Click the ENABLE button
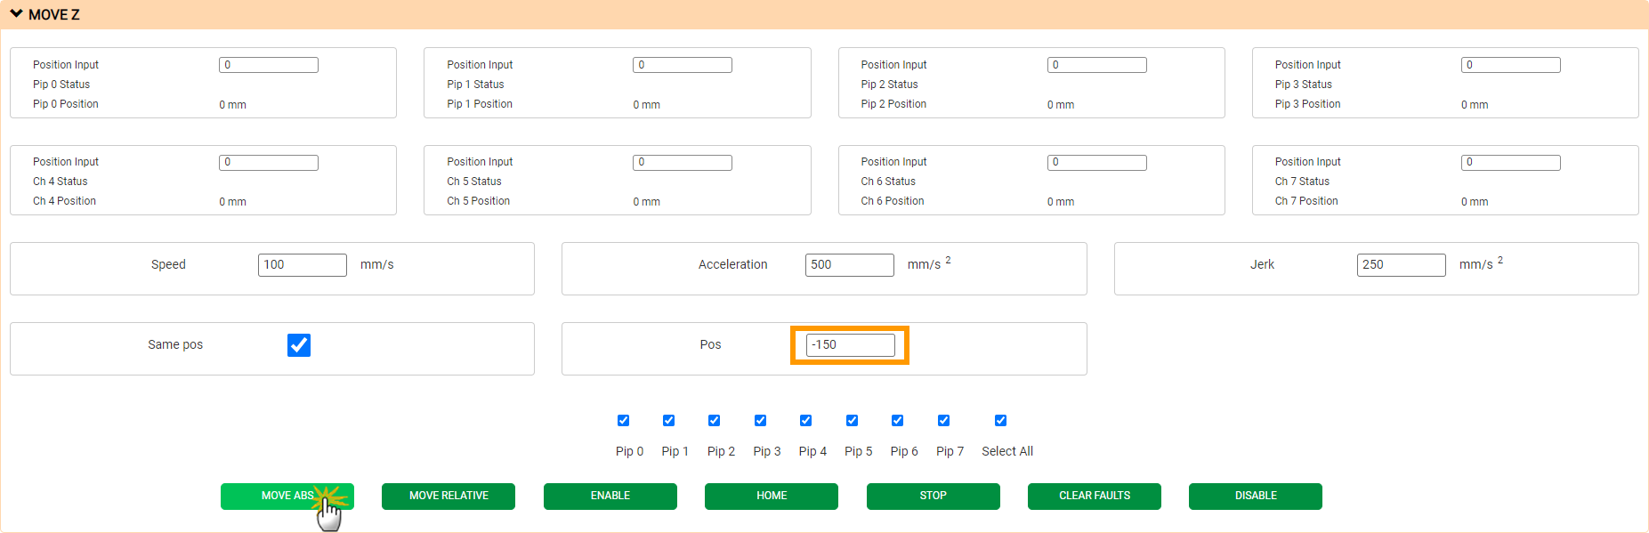The height and width of the screenshot is (533, 1649). click(610, 497)
